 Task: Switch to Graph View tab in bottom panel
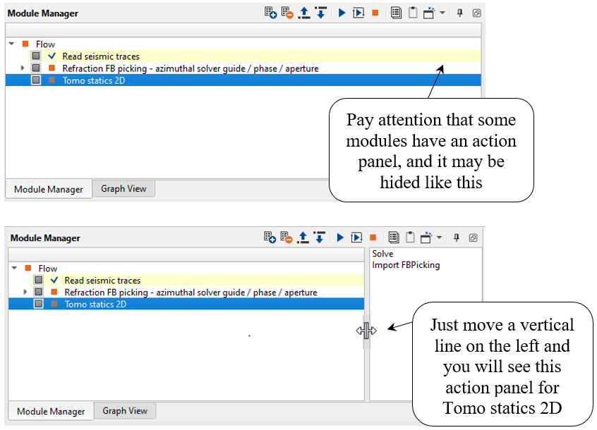(125, 411)
